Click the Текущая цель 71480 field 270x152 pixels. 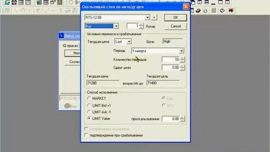coord(163,83)
